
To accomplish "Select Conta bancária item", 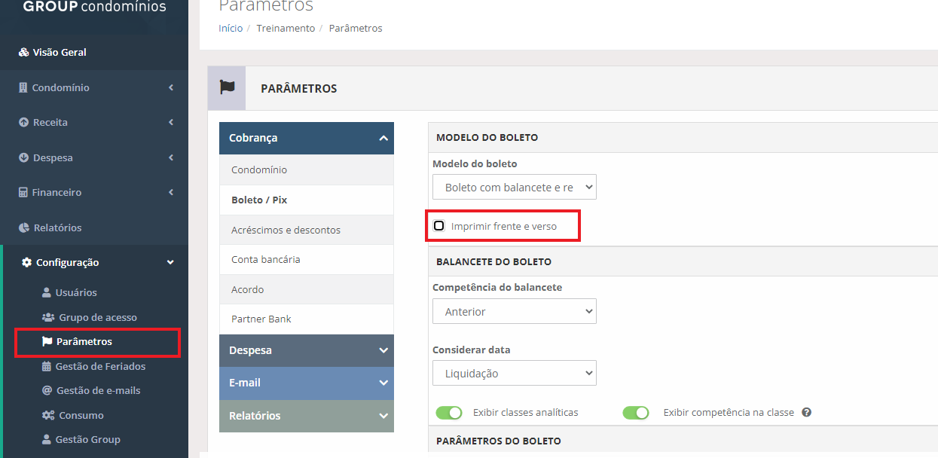I will (x=307, y=259).
